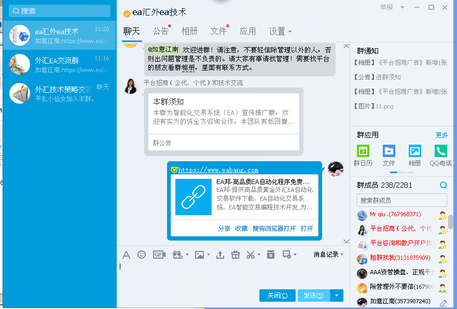Click 【公告】进群须知 notice

click(377, 77)
